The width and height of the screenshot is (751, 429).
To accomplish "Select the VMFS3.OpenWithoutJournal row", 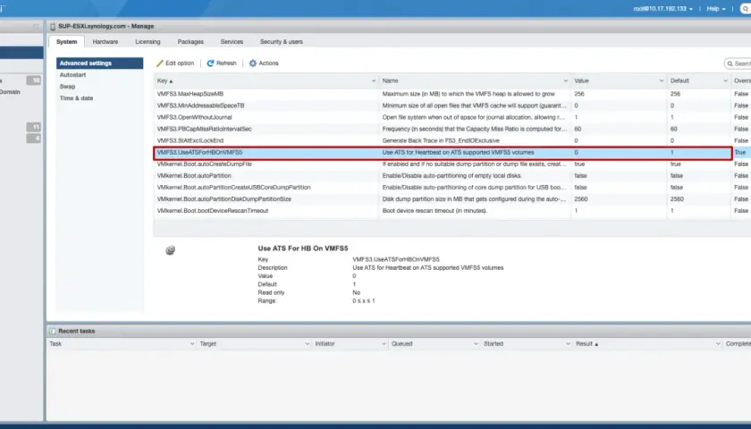I will point(452,117).
